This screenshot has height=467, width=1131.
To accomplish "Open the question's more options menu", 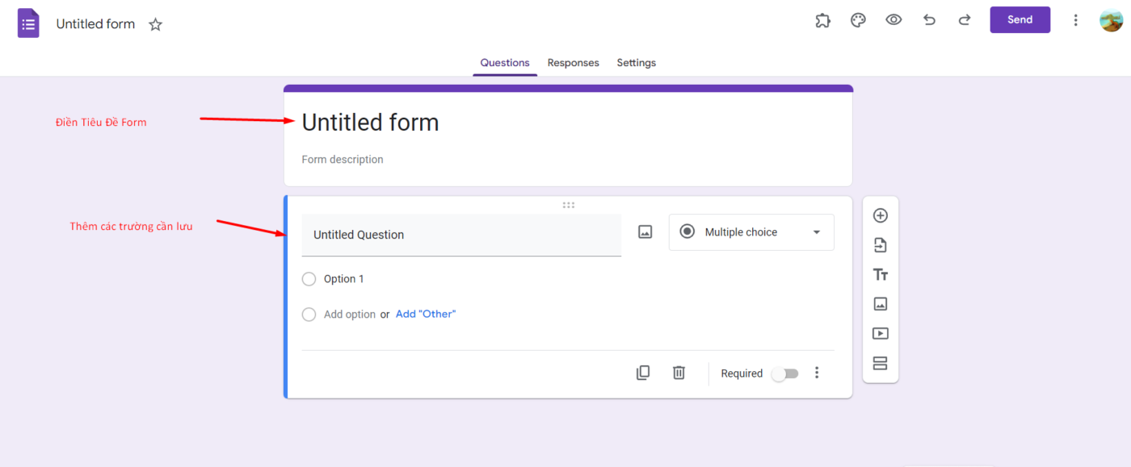I will pyautogui.click(x=817, y=373).
